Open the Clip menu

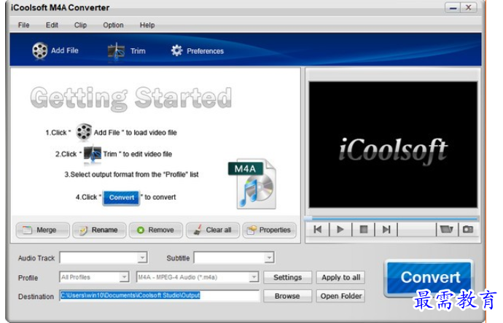point(80,25)
